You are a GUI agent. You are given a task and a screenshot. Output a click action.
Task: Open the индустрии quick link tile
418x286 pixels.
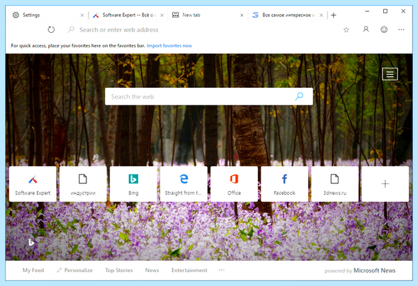pos(83,183)
